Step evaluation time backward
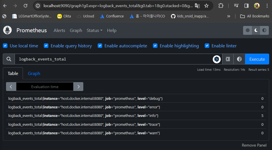 pyautogui.click(x=11, y=87)
